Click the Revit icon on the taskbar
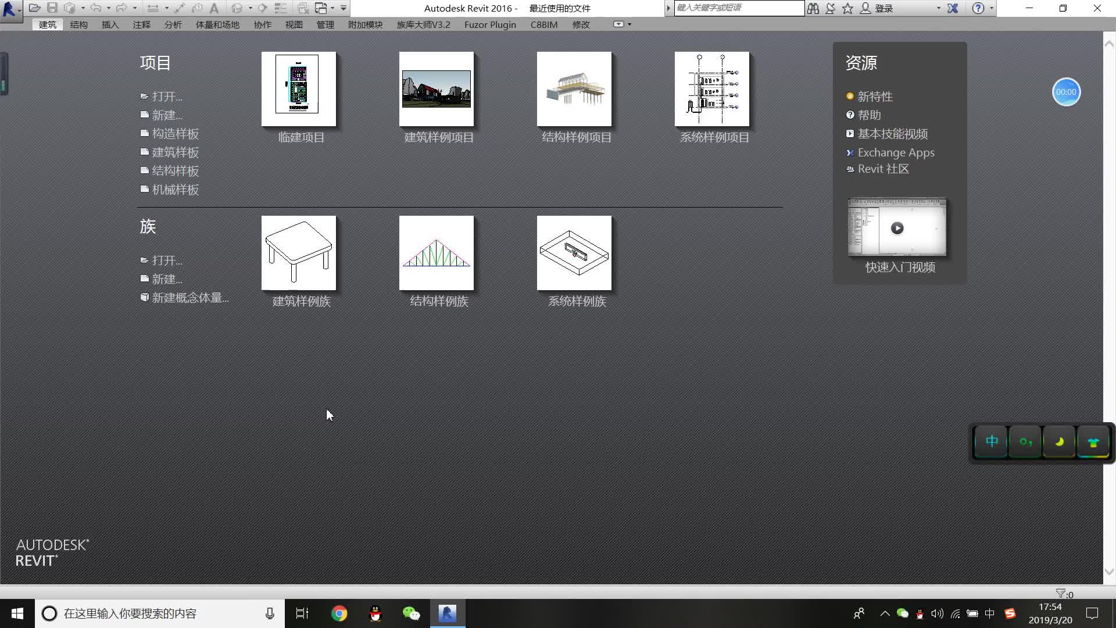Screen dimensions: 1116x628 coord(448,613)
